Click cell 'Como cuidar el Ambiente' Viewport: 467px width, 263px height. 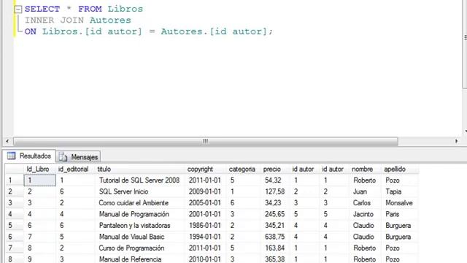139,203
